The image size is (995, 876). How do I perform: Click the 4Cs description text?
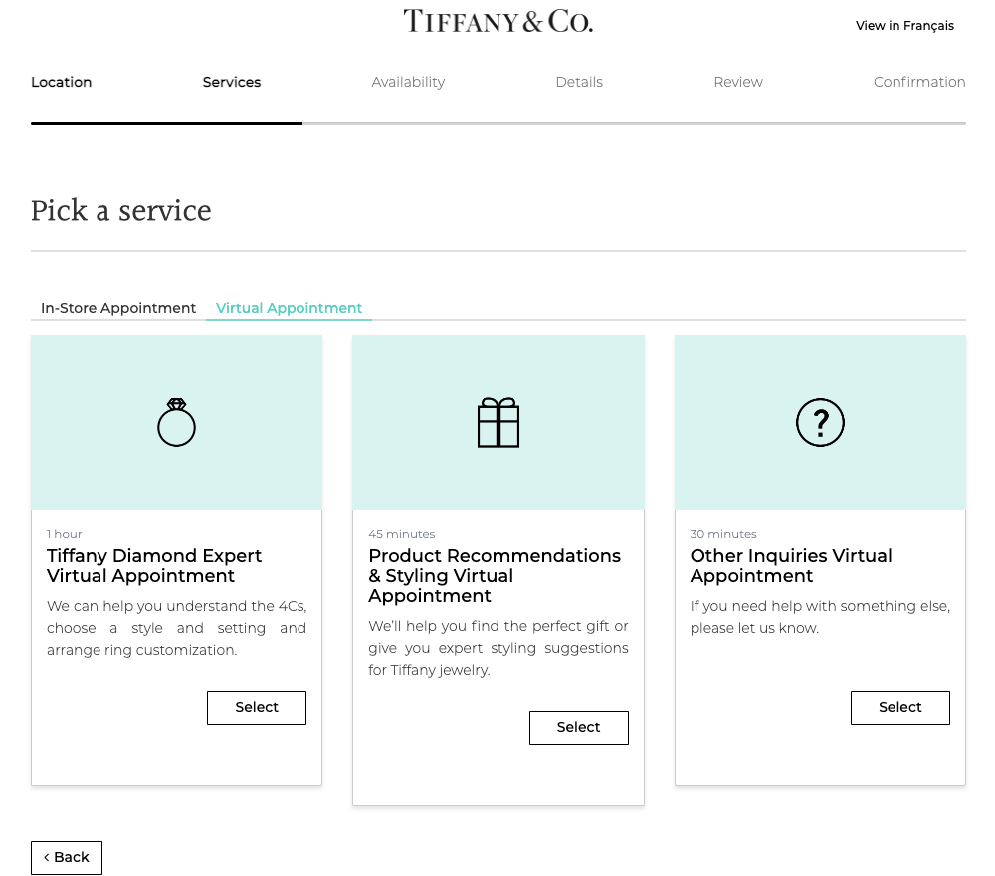point(176,628)
